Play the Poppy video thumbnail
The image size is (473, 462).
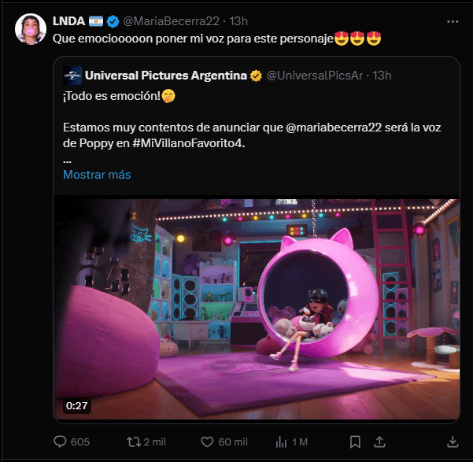(256, 309)
